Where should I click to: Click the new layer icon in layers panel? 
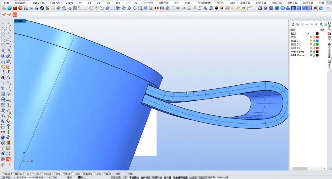293,24
